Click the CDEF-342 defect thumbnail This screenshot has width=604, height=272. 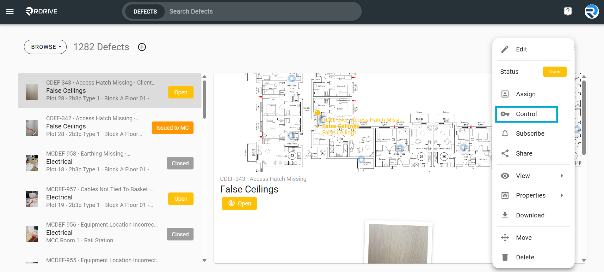pos(32,128)
